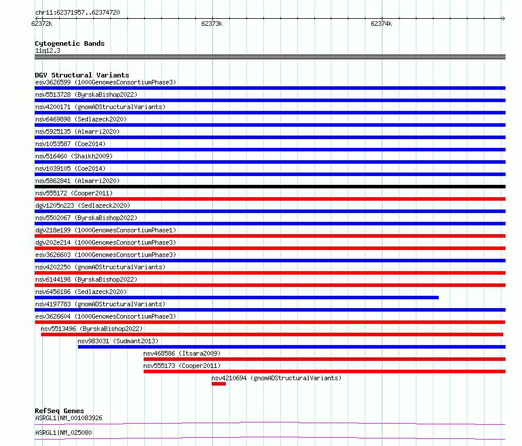Open nsv468586 Itsara2009 variant
Screen dimensions: 522x446
[182, 353]
